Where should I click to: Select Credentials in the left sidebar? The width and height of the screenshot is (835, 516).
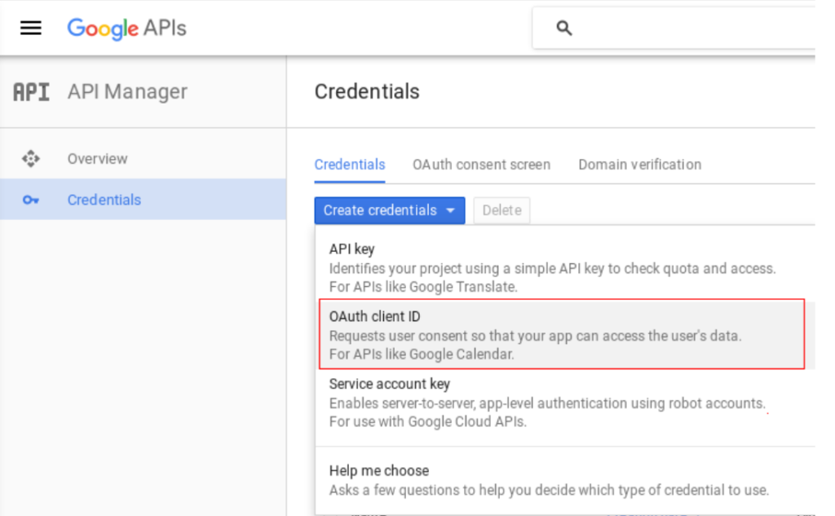(x=104, y=200)
